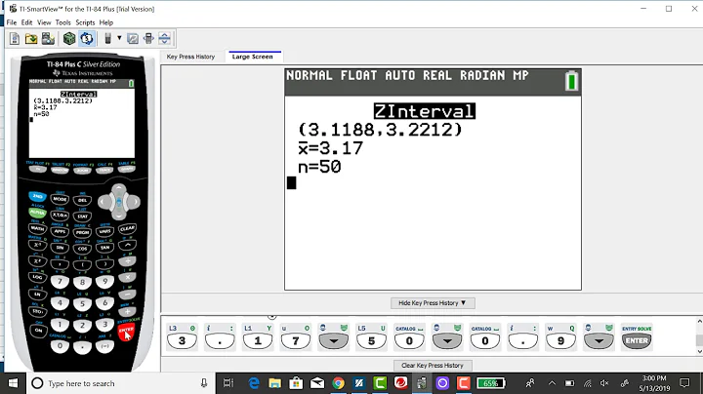703x394 pixels.
Task: Click the WINDOW key below calculator screen
Action: (x=60, y=170)
